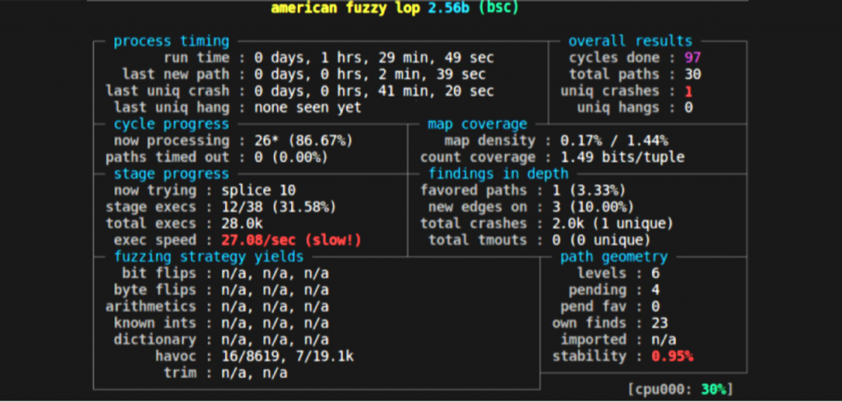Click the 'map coverage' section heading

pos(477,124)
